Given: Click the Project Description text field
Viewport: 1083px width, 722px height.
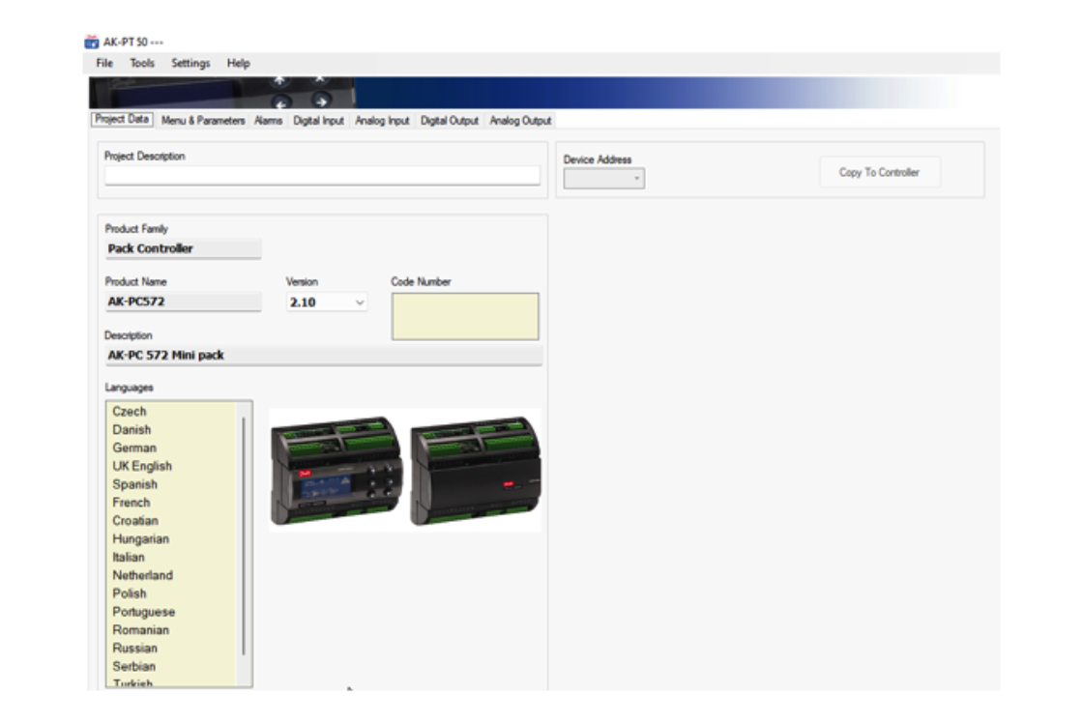Looking at the screenshot, I should click(x=322, y=175).
